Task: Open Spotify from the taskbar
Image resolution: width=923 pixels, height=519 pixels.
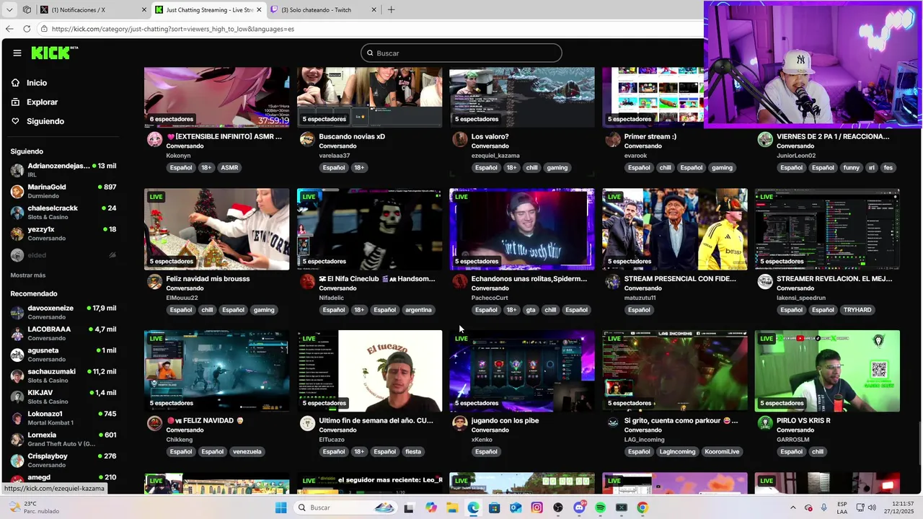Action: point(601,507)
